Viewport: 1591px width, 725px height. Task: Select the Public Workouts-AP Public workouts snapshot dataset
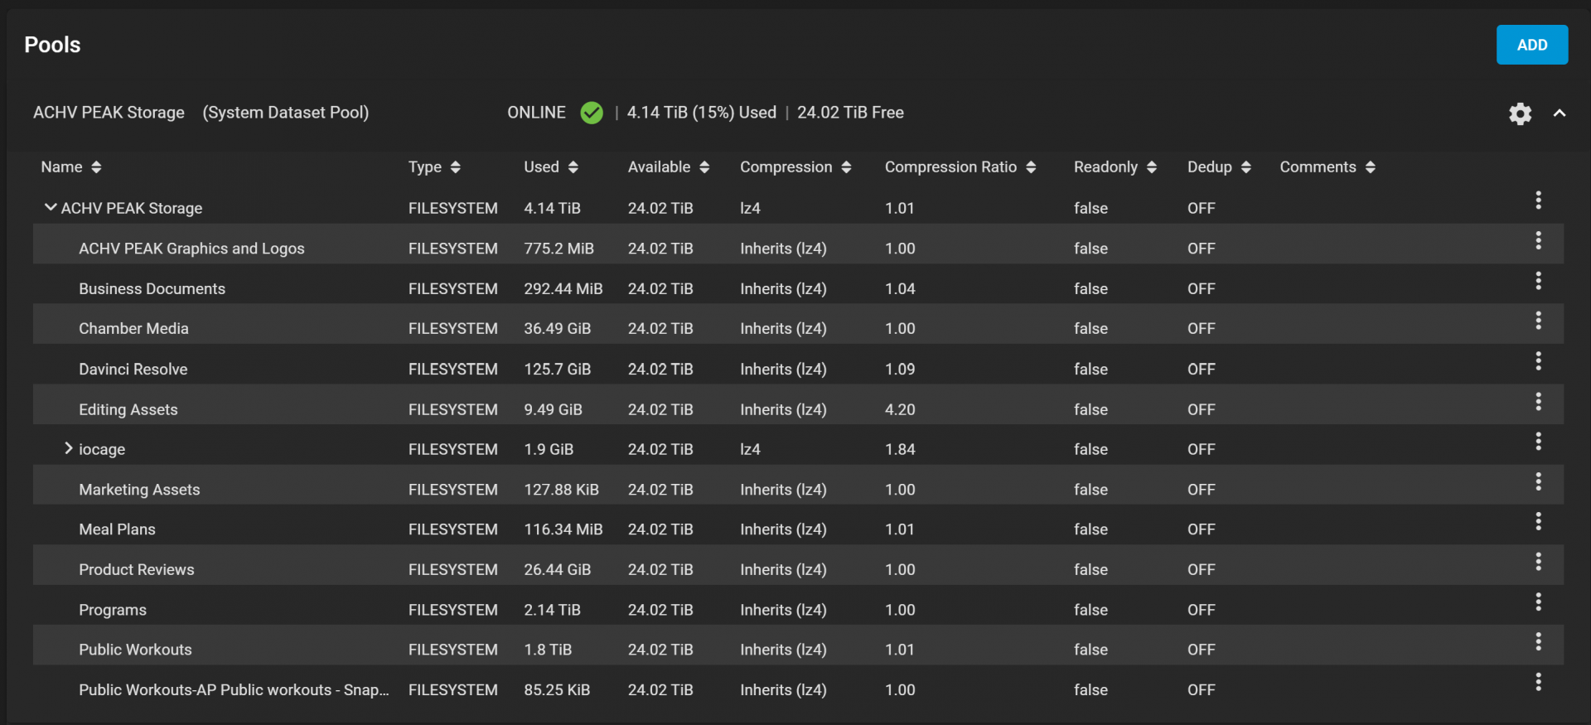coord(234,690)
